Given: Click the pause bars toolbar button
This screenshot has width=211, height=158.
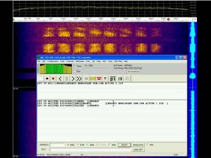Looking at the screenshot, I should point(67,79).
